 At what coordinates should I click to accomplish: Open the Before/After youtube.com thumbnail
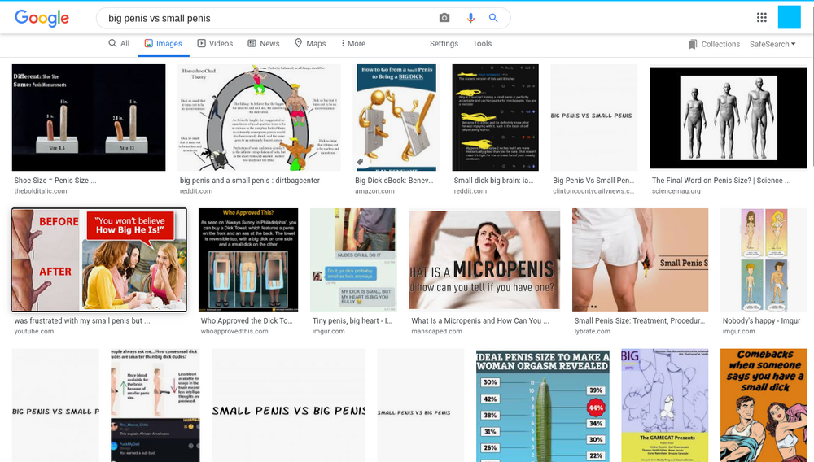(x=99, y=259)
